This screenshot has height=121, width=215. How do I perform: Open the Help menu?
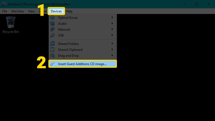coord(69,11)
